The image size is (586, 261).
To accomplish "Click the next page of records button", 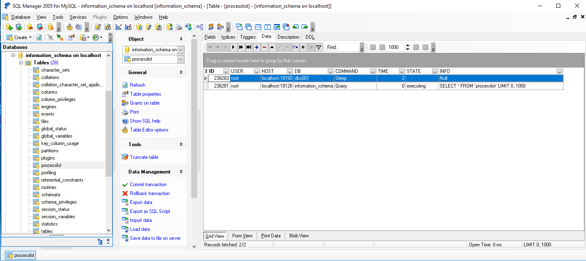I will [416, 47].
